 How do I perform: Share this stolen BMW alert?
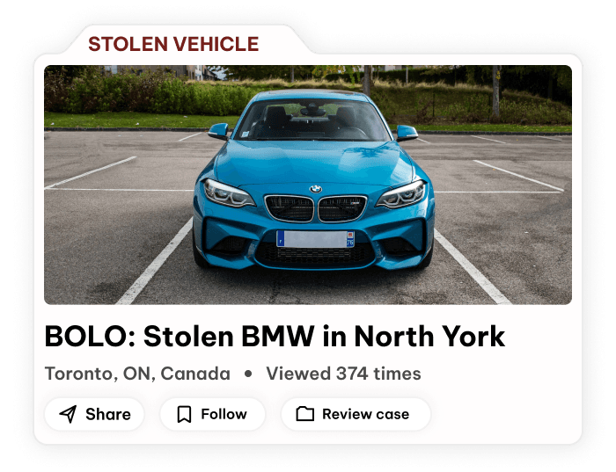click(94, 414)
